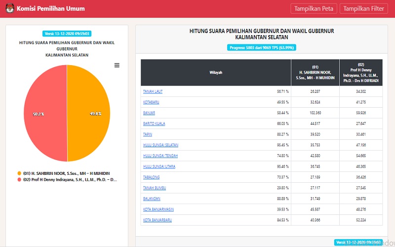The image size is (395, 247).
Task: Click the (02) Prof H Denny column header
Action: [x=361, y=73]
